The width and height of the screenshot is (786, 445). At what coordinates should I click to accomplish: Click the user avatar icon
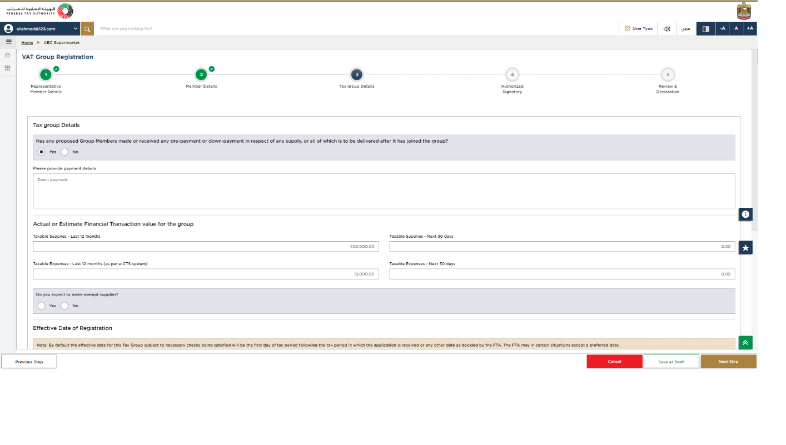click(8, 29)
